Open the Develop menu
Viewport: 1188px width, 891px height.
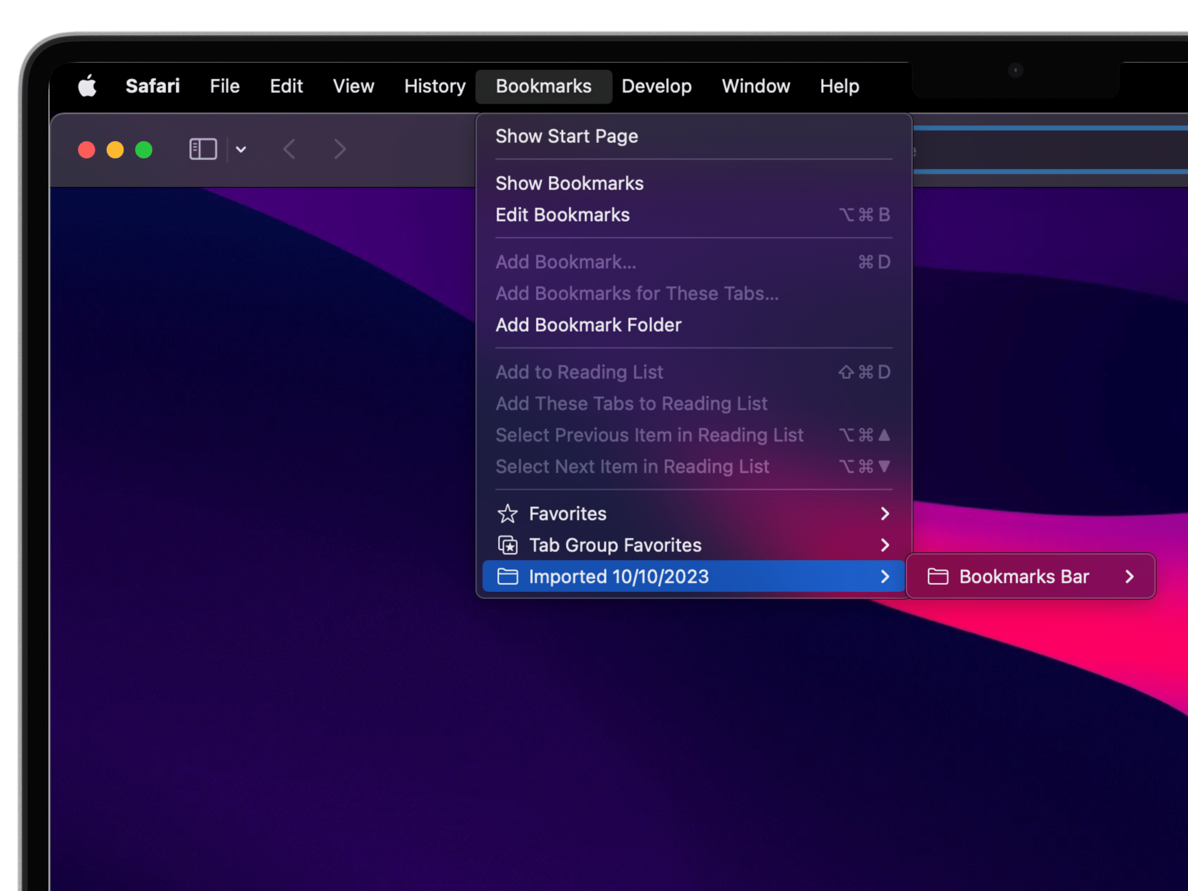656,86
